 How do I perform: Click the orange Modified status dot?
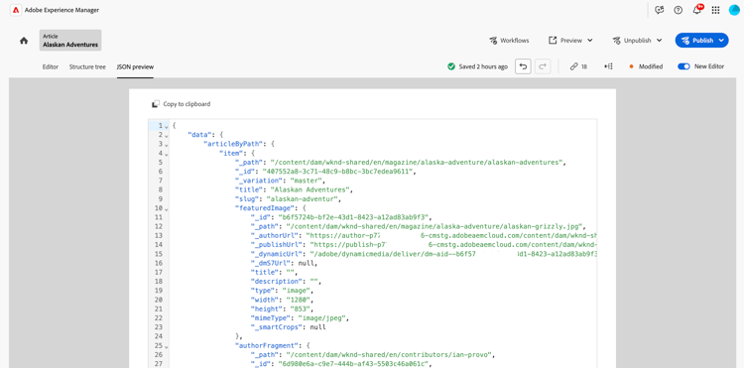click(x=631, y=66)
